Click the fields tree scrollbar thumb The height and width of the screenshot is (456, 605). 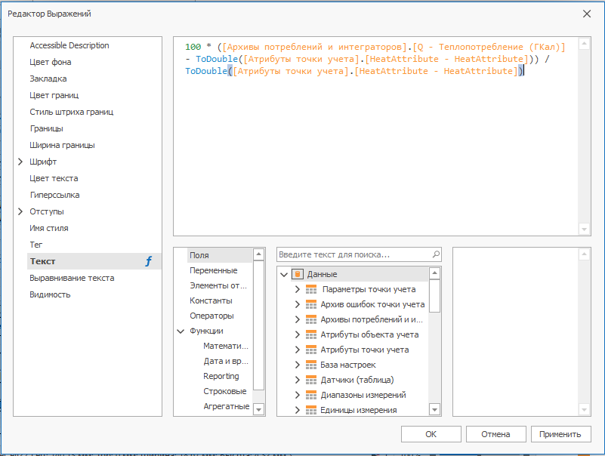(x=435, y=296)
